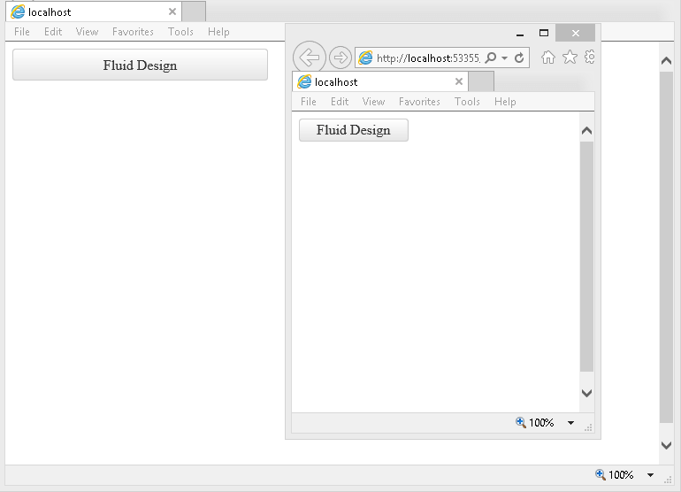Click the address bar URL in the small browser
Screen dimensions: 681x492
[427, 58]
